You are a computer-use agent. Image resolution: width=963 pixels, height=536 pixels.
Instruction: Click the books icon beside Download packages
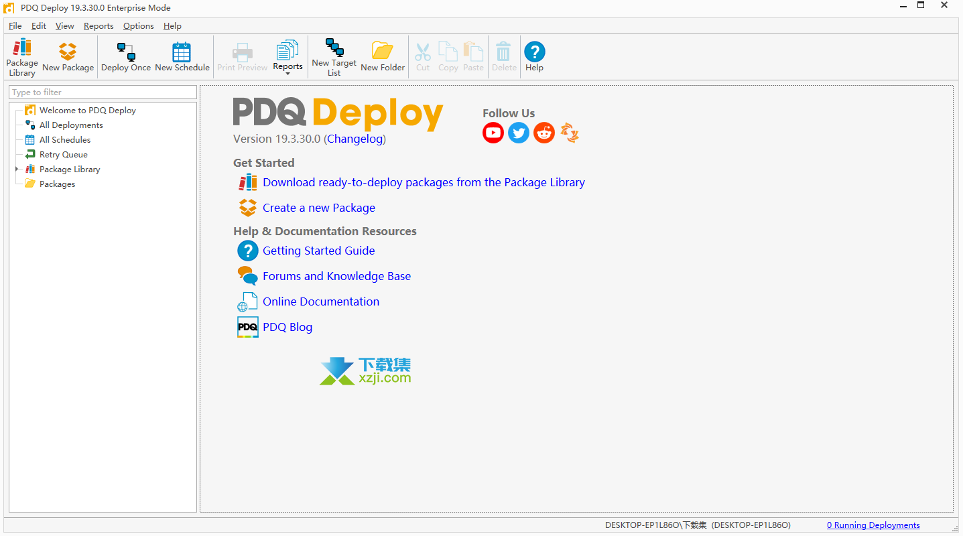tap(248, 182)
